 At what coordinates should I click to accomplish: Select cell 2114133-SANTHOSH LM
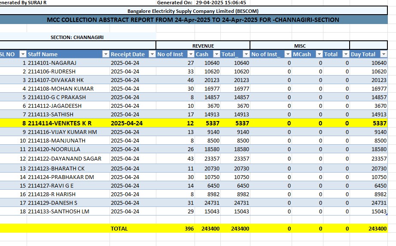[68, 211]
